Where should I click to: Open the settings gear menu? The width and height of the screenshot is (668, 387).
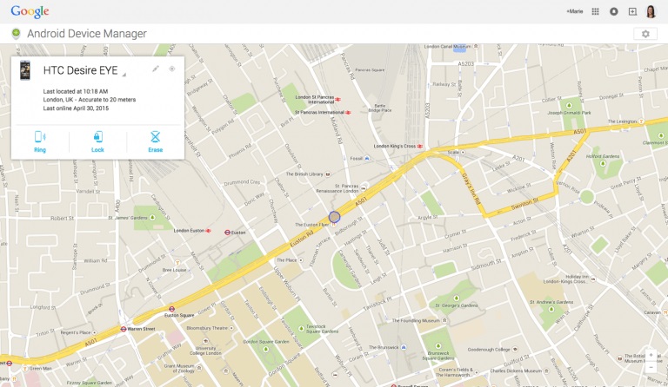[x=645, y=34]
